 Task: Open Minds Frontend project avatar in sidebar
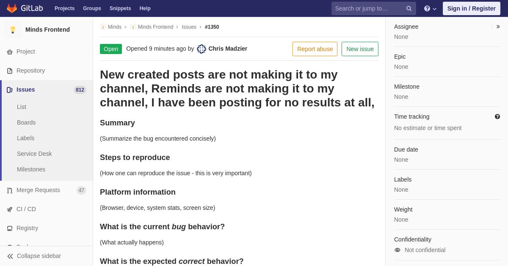13,30
